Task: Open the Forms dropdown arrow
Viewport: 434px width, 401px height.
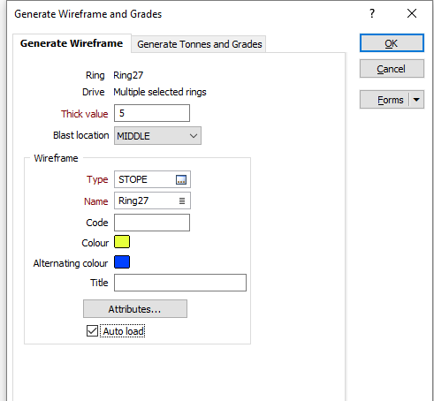Action: [x=416, y=100]
